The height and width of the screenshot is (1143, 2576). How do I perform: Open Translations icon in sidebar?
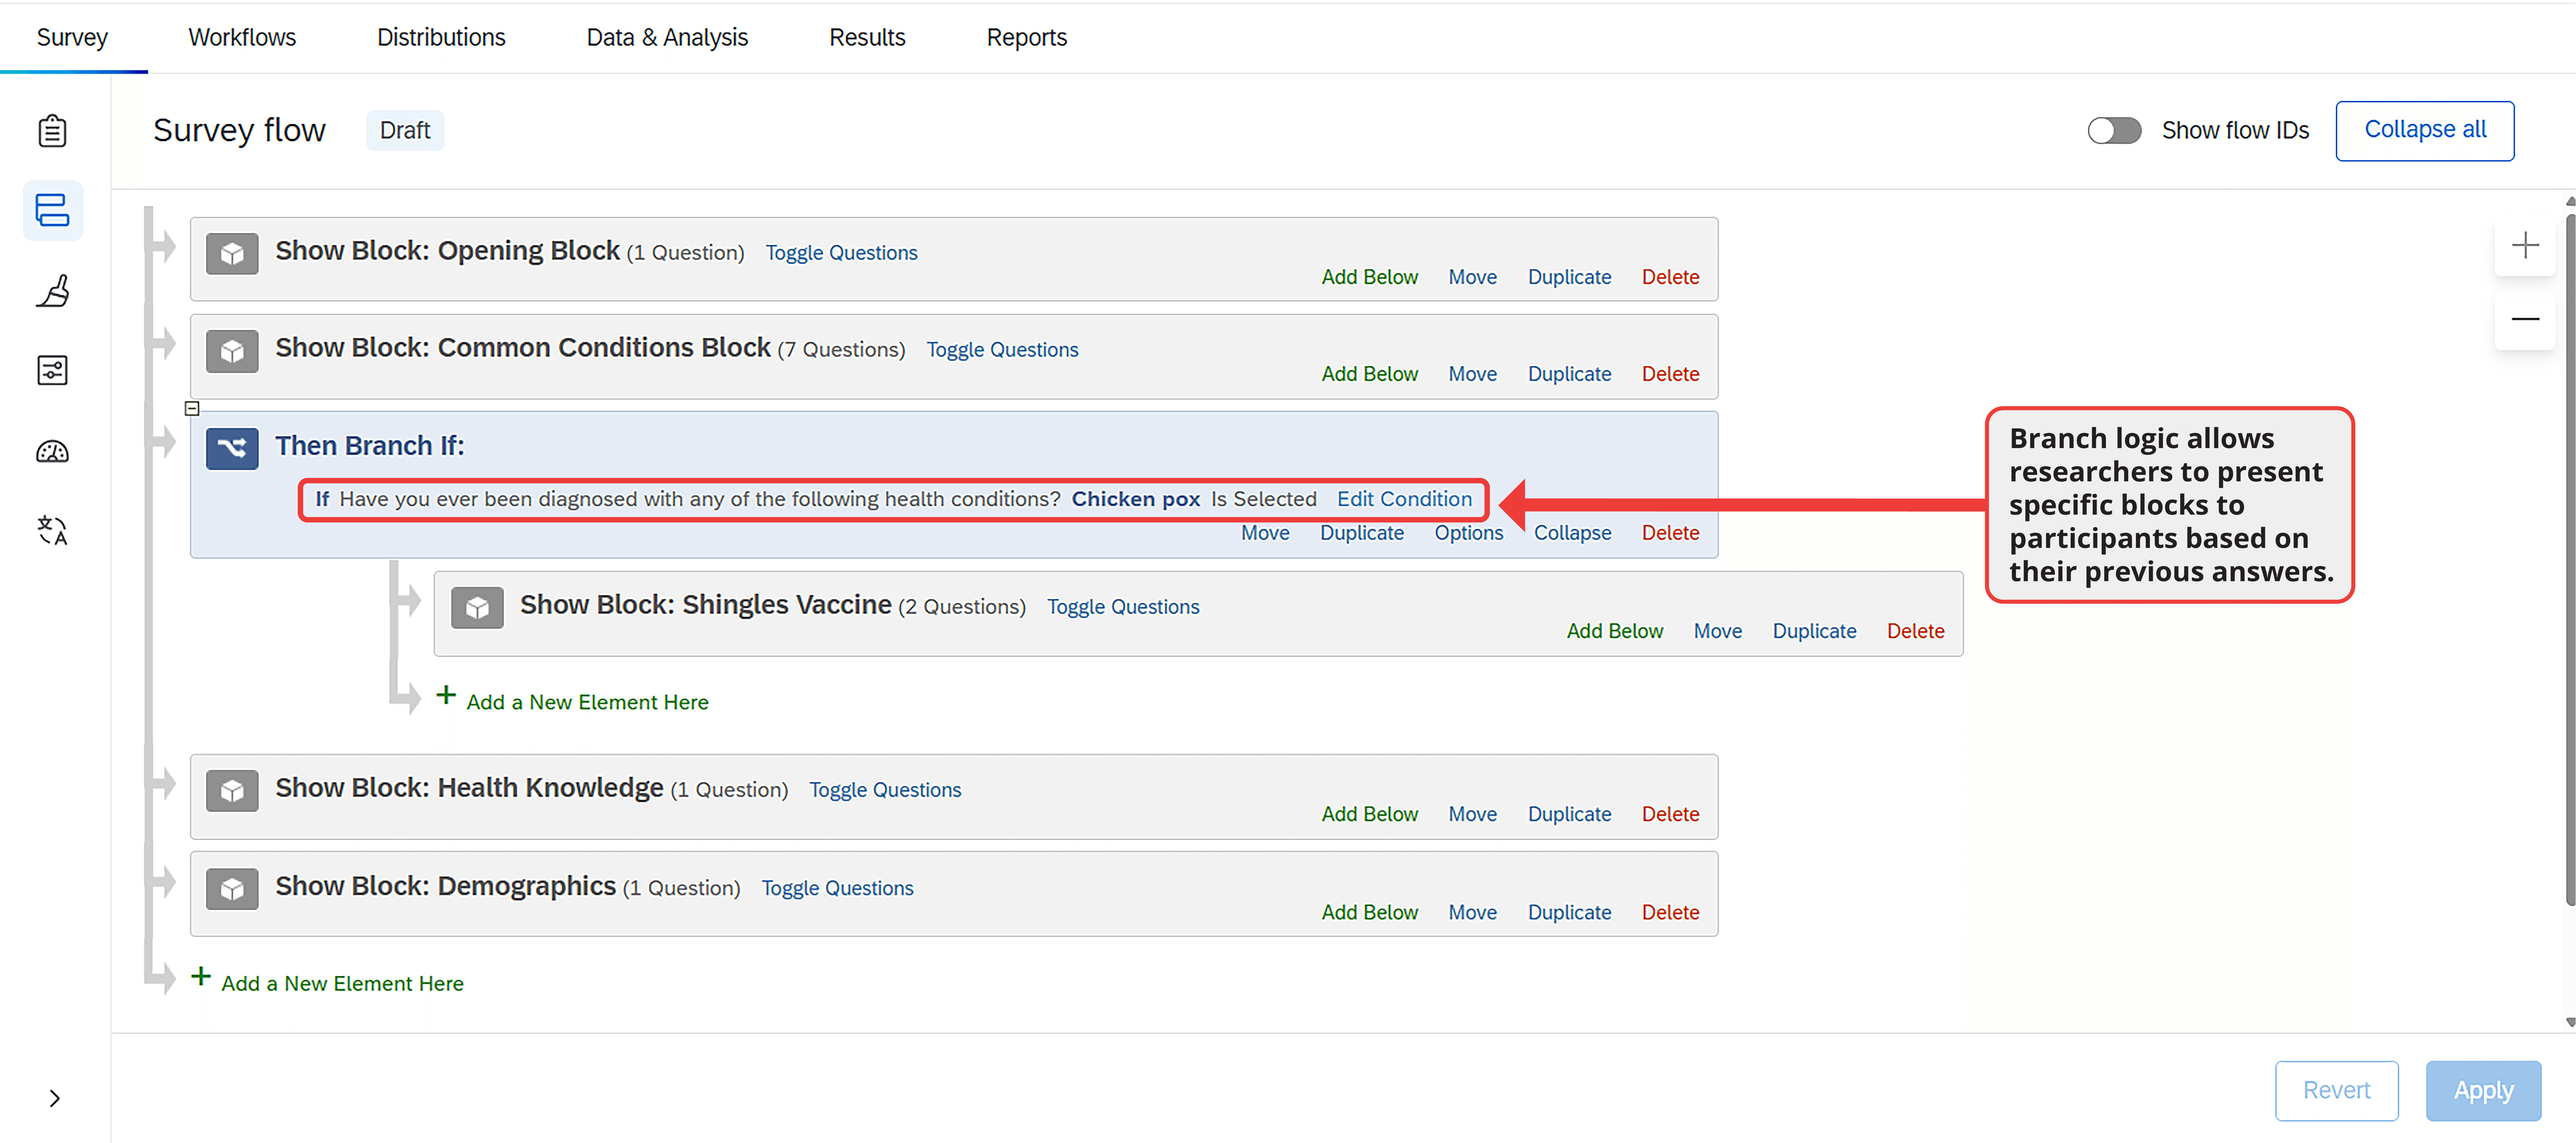click(52, 530)
